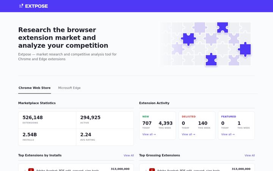
Task: Click the 707 new today count
Action: 147,123
